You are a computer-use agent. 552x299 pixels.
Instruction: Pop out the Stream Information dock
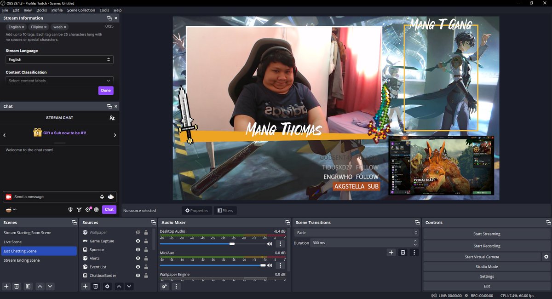[x=109, y=18]
